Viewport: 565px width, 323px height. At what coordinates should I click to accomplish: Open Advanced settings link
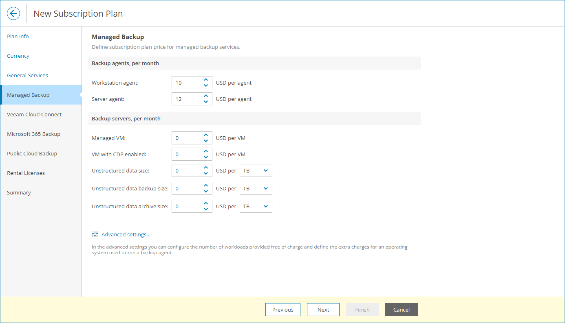(126, 234)
